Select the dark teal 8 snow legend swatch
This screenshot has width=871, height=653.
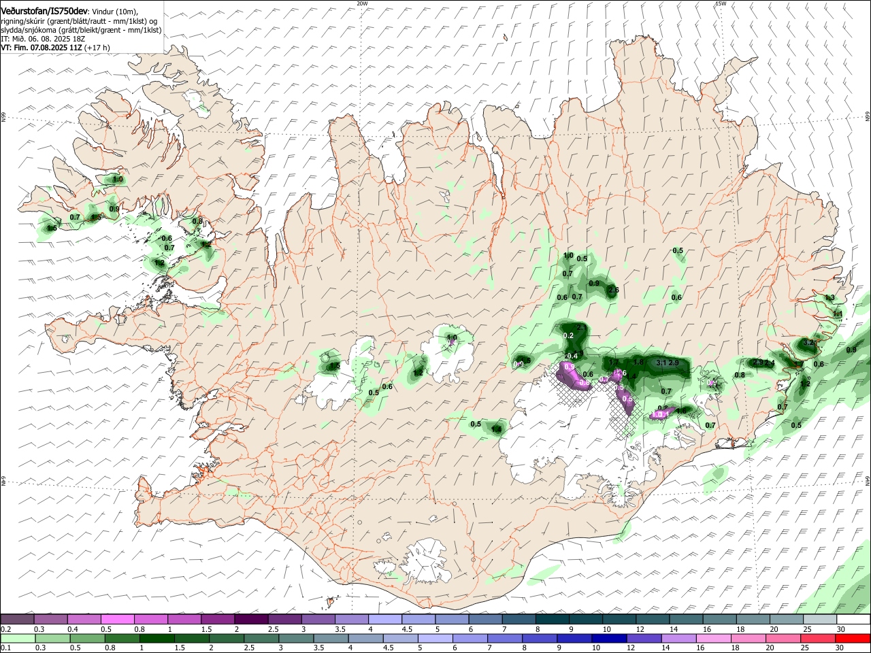(553, 619)
